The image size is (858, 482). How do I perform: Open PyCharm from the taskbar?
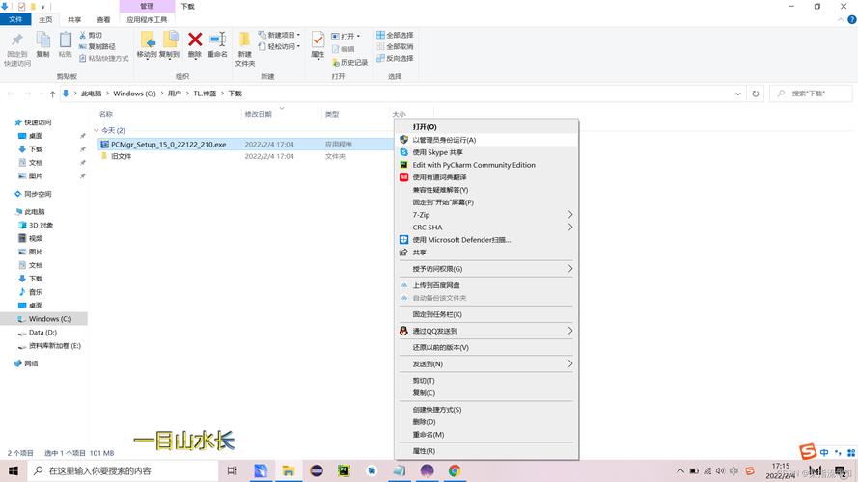coord(344,470)
